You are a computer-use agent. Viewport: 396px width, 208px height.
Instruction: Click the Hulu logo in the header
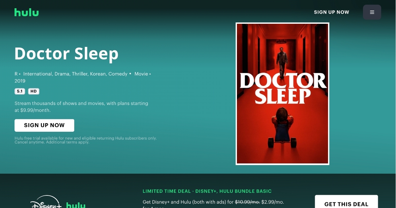pos(26,12)
